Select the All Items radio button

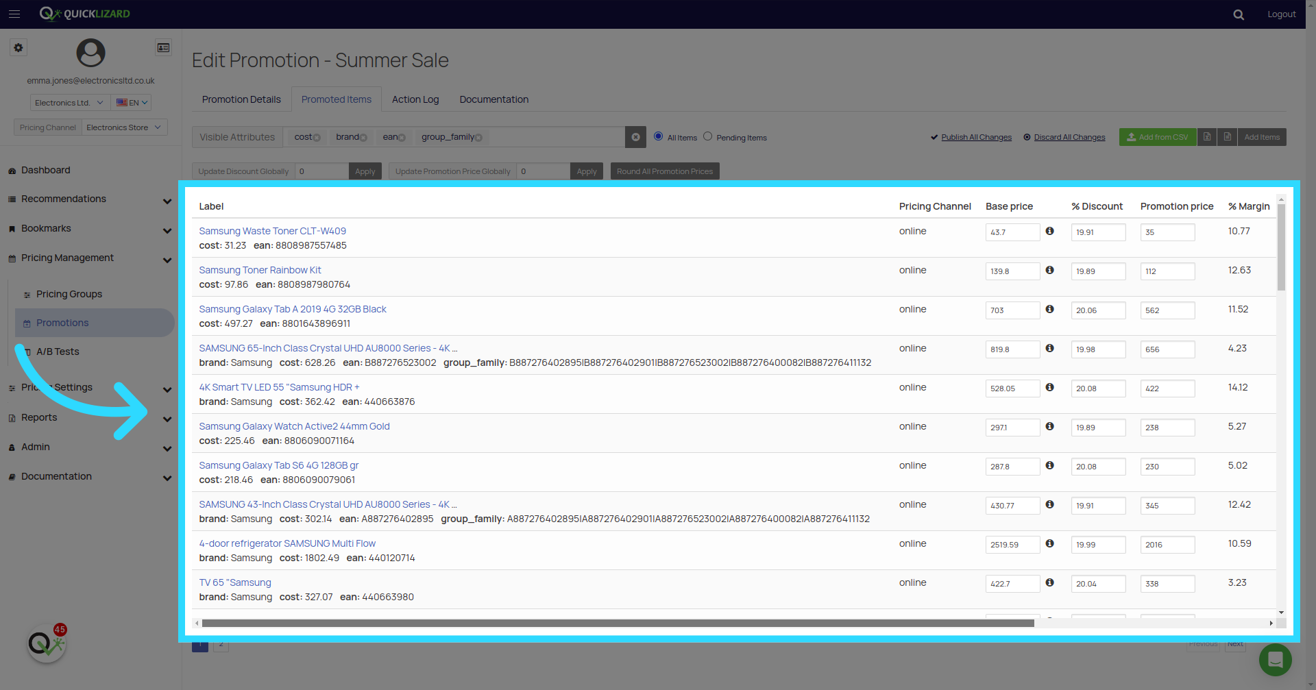click(658, 136)
